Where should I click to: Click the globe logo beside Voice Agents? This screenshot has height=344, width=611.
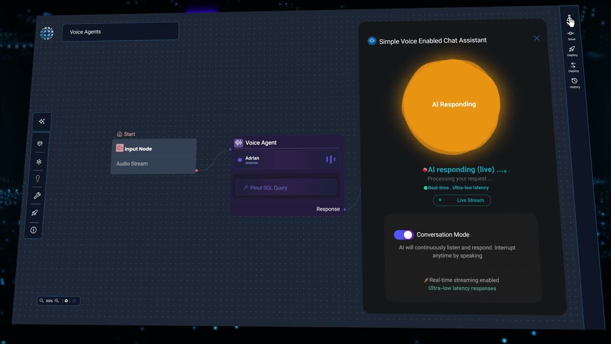(47, 33)
